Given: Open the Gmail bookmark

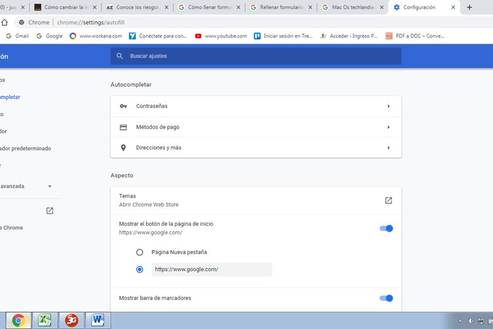Looking at the screenshot, I should pos(17,36).
